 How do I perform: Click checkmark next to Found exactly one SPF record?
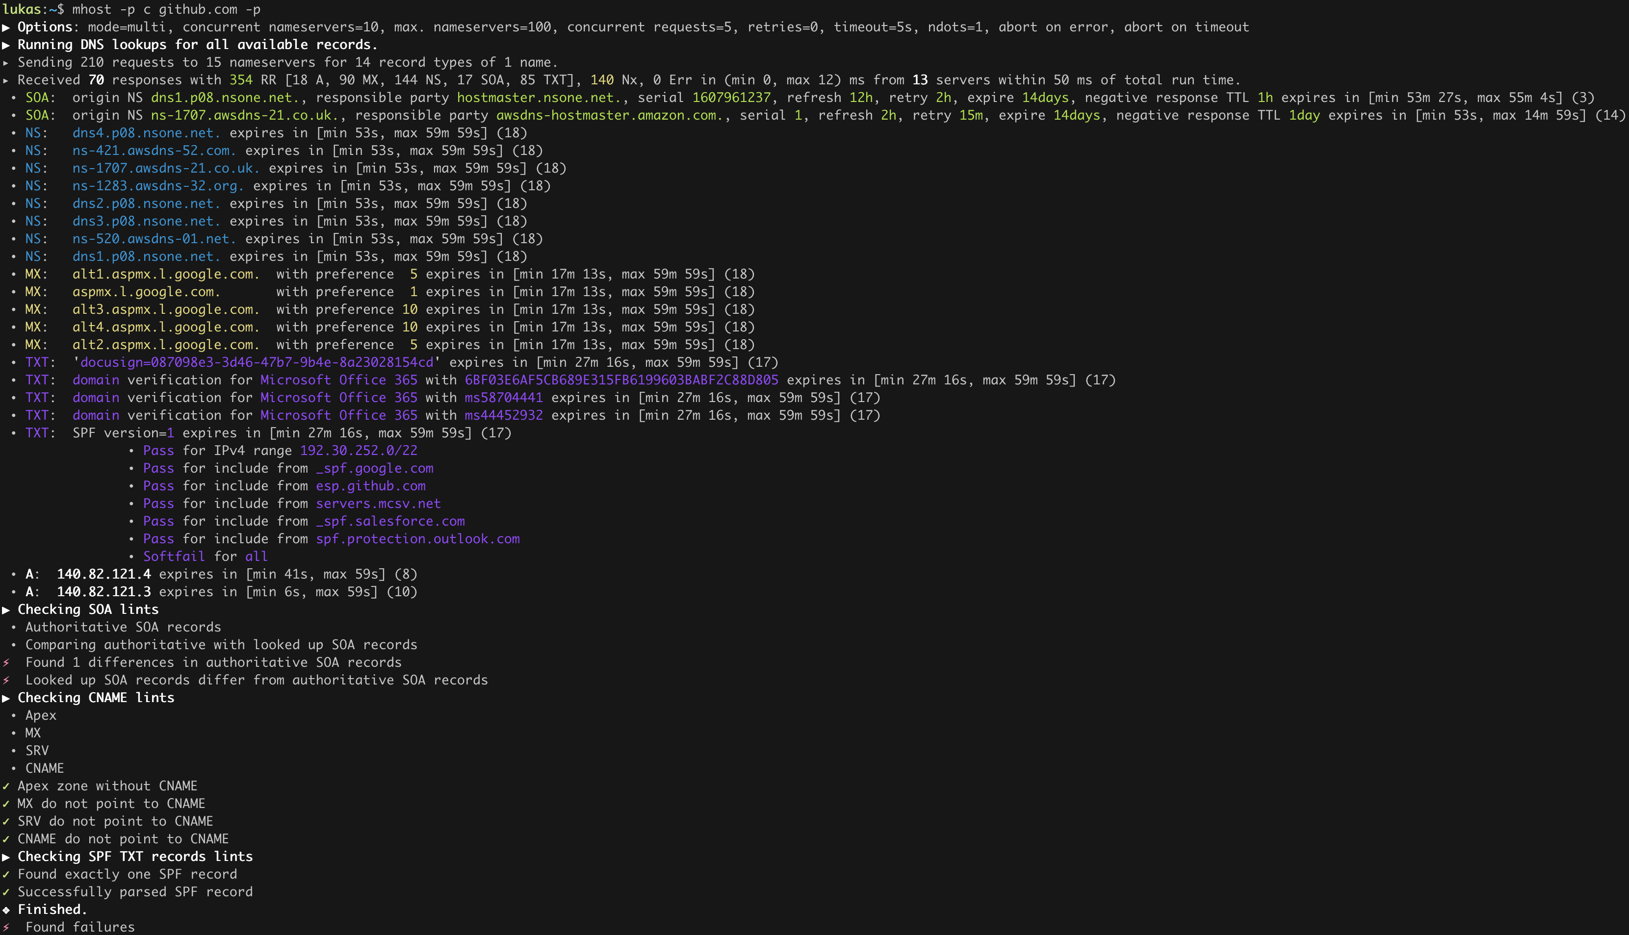(x=6, y=874)
